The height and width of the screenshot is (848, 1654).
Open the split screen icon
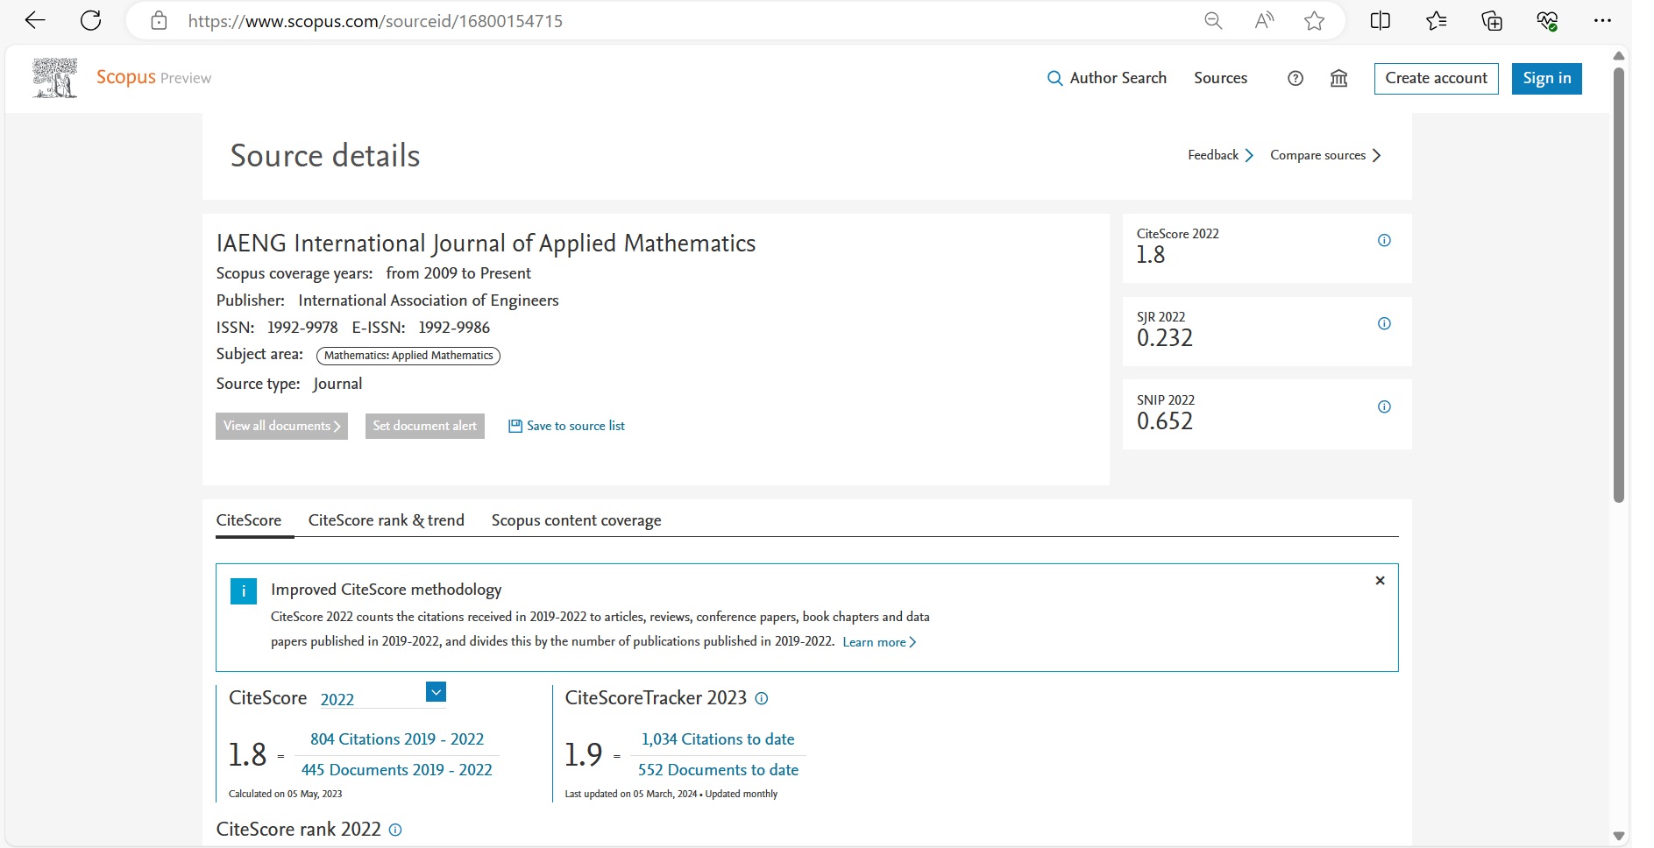click(1381, 20)
